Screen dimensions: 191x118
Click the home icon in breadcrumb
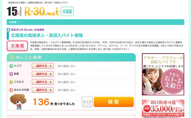click(x=8, y=30)
